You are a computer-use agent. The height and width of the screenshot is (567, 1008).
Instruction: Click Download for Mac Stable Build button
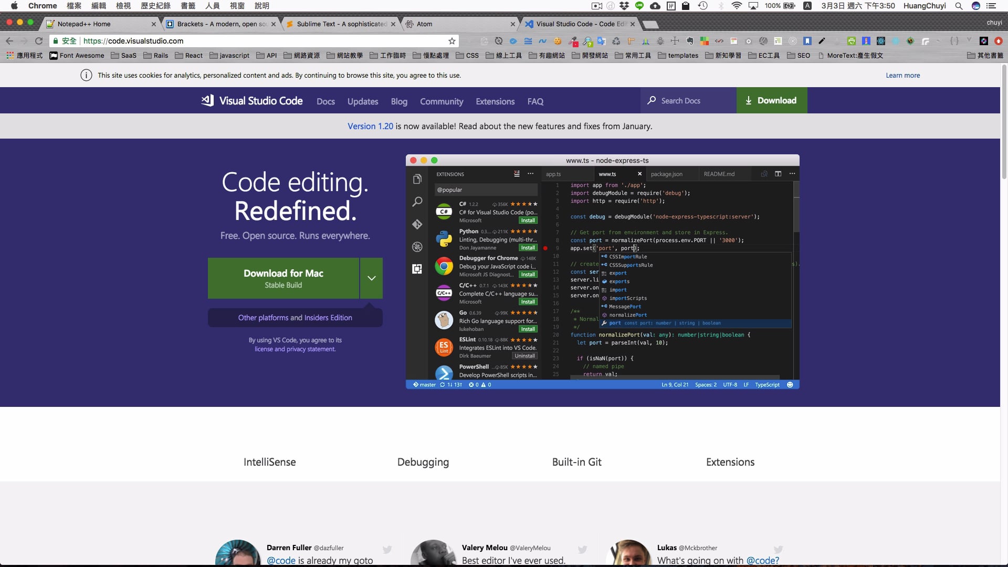(283, 278)
